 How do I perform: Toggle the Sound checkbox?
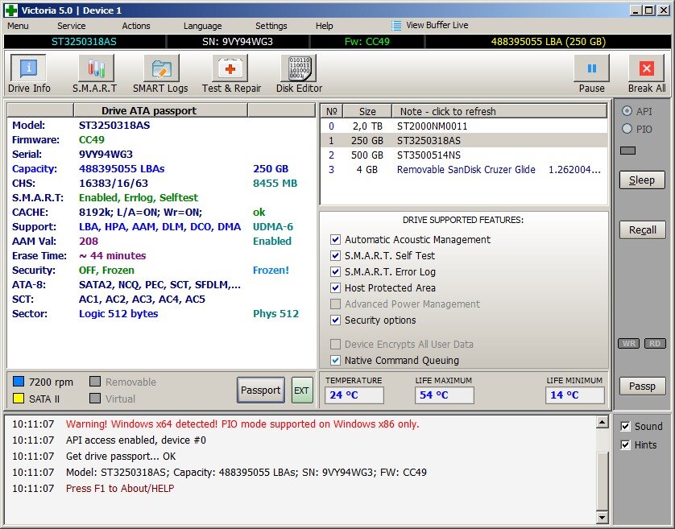(x=625, y=426)
